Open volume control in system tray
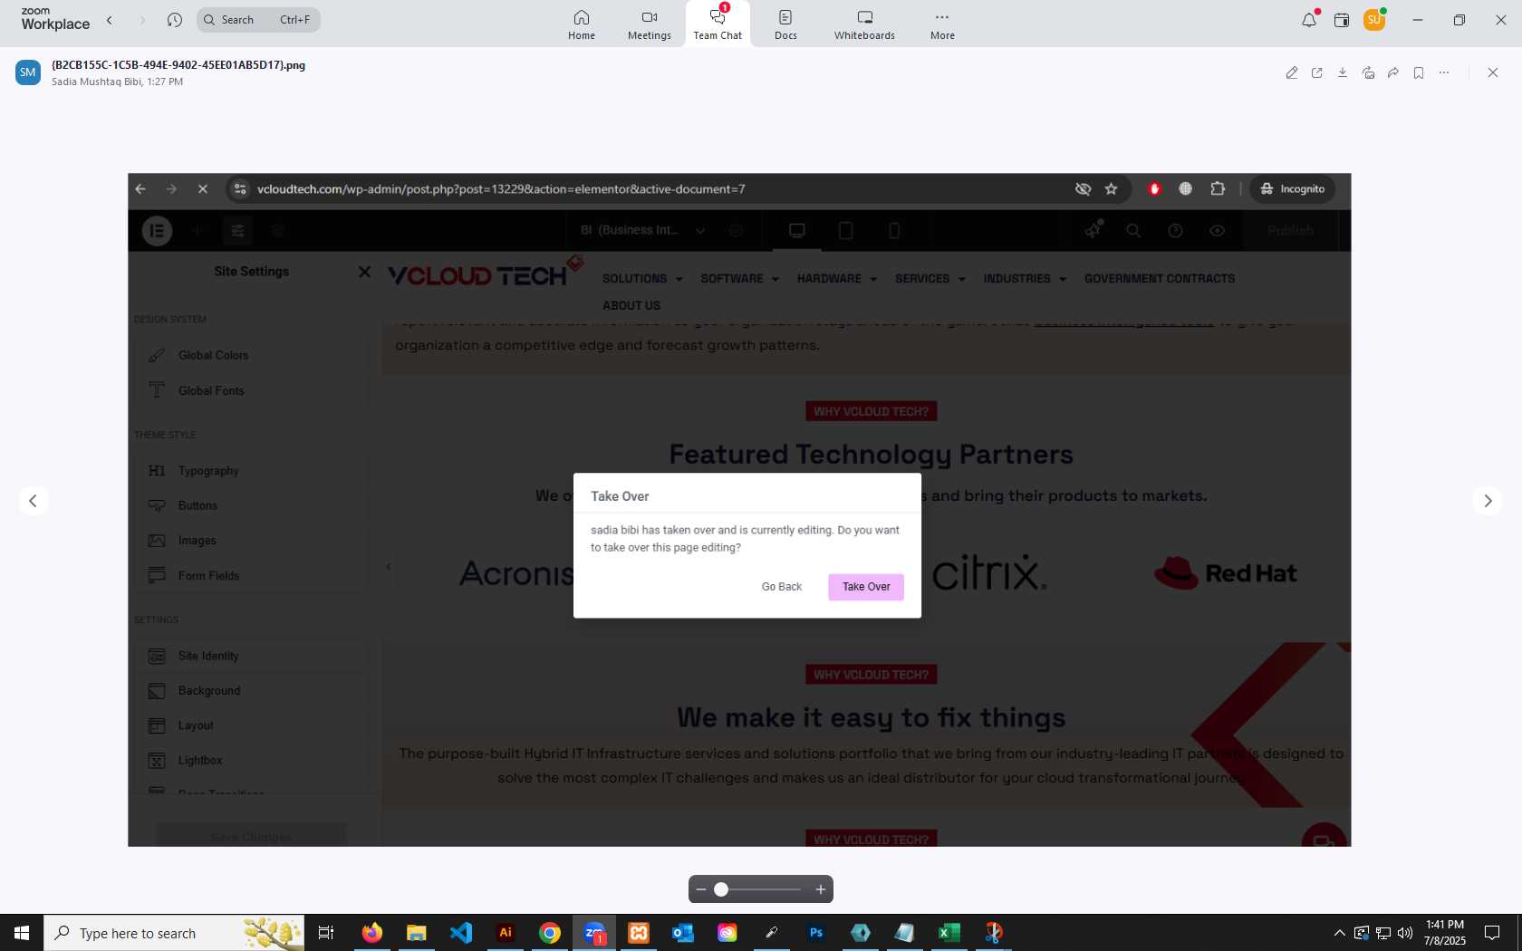 pyautogui.click(x=1405, y=933)
